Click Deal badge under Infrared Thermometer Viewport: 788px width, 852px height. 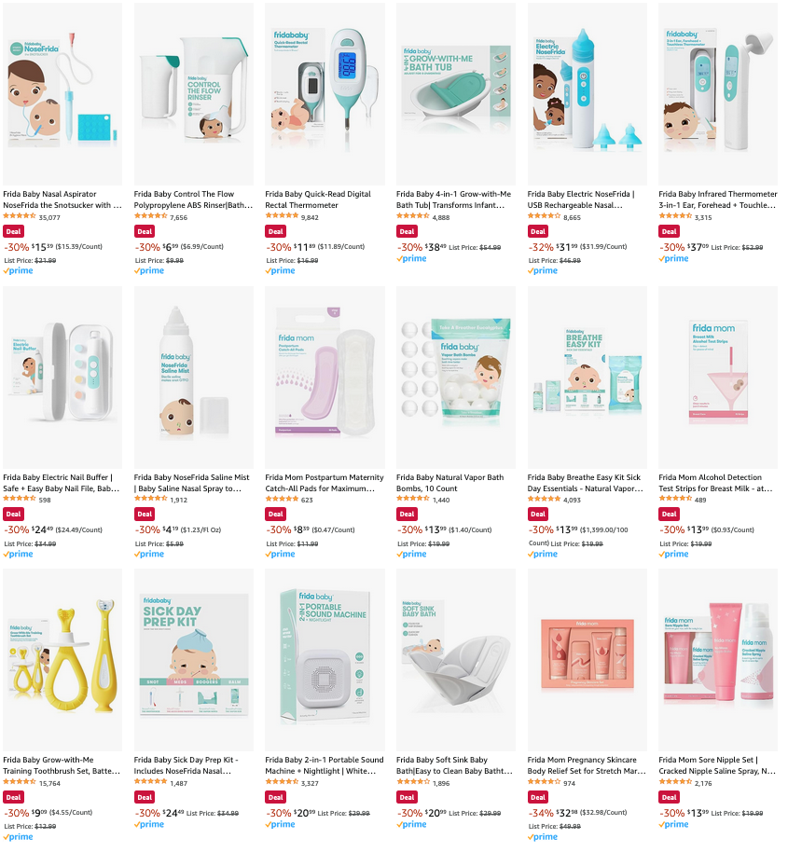tap(669, 231)
